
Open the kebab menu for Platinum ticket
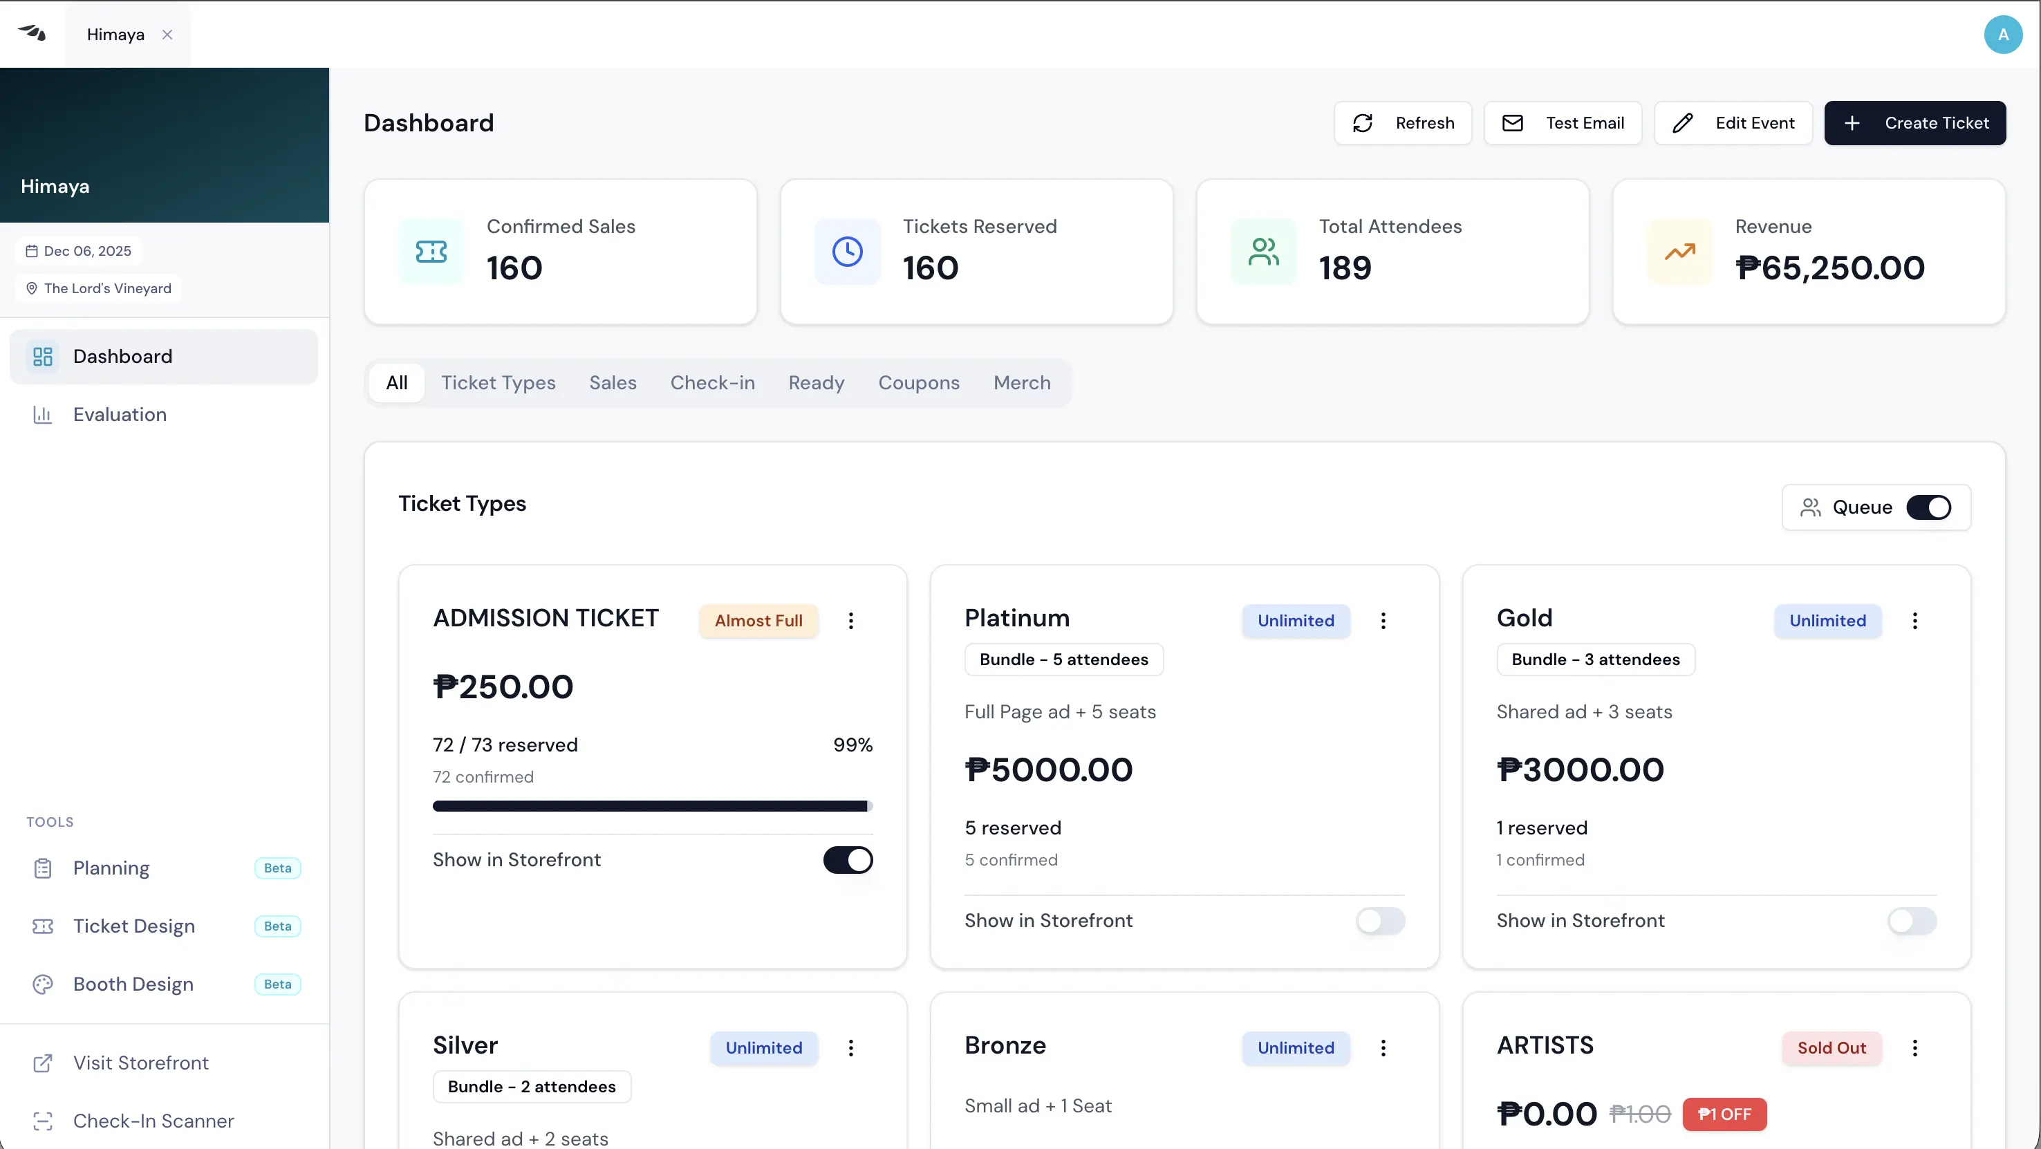(1383, 620)
